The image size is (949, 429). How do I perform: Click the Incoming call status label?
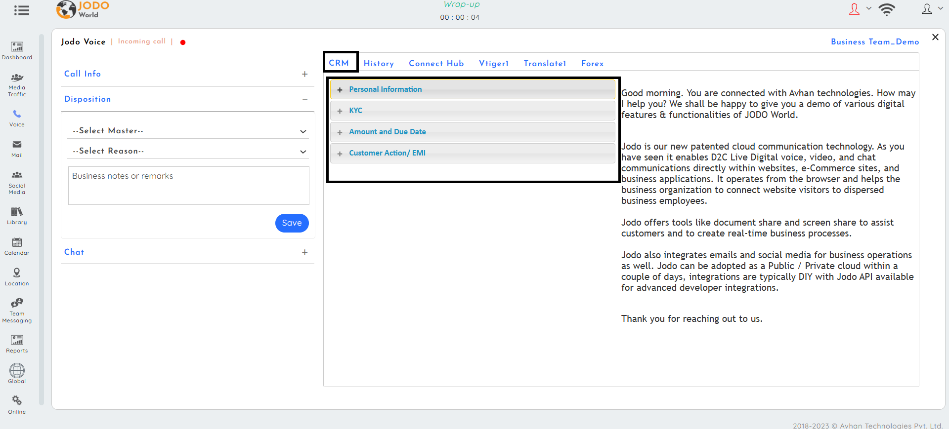tap(142, 41)
